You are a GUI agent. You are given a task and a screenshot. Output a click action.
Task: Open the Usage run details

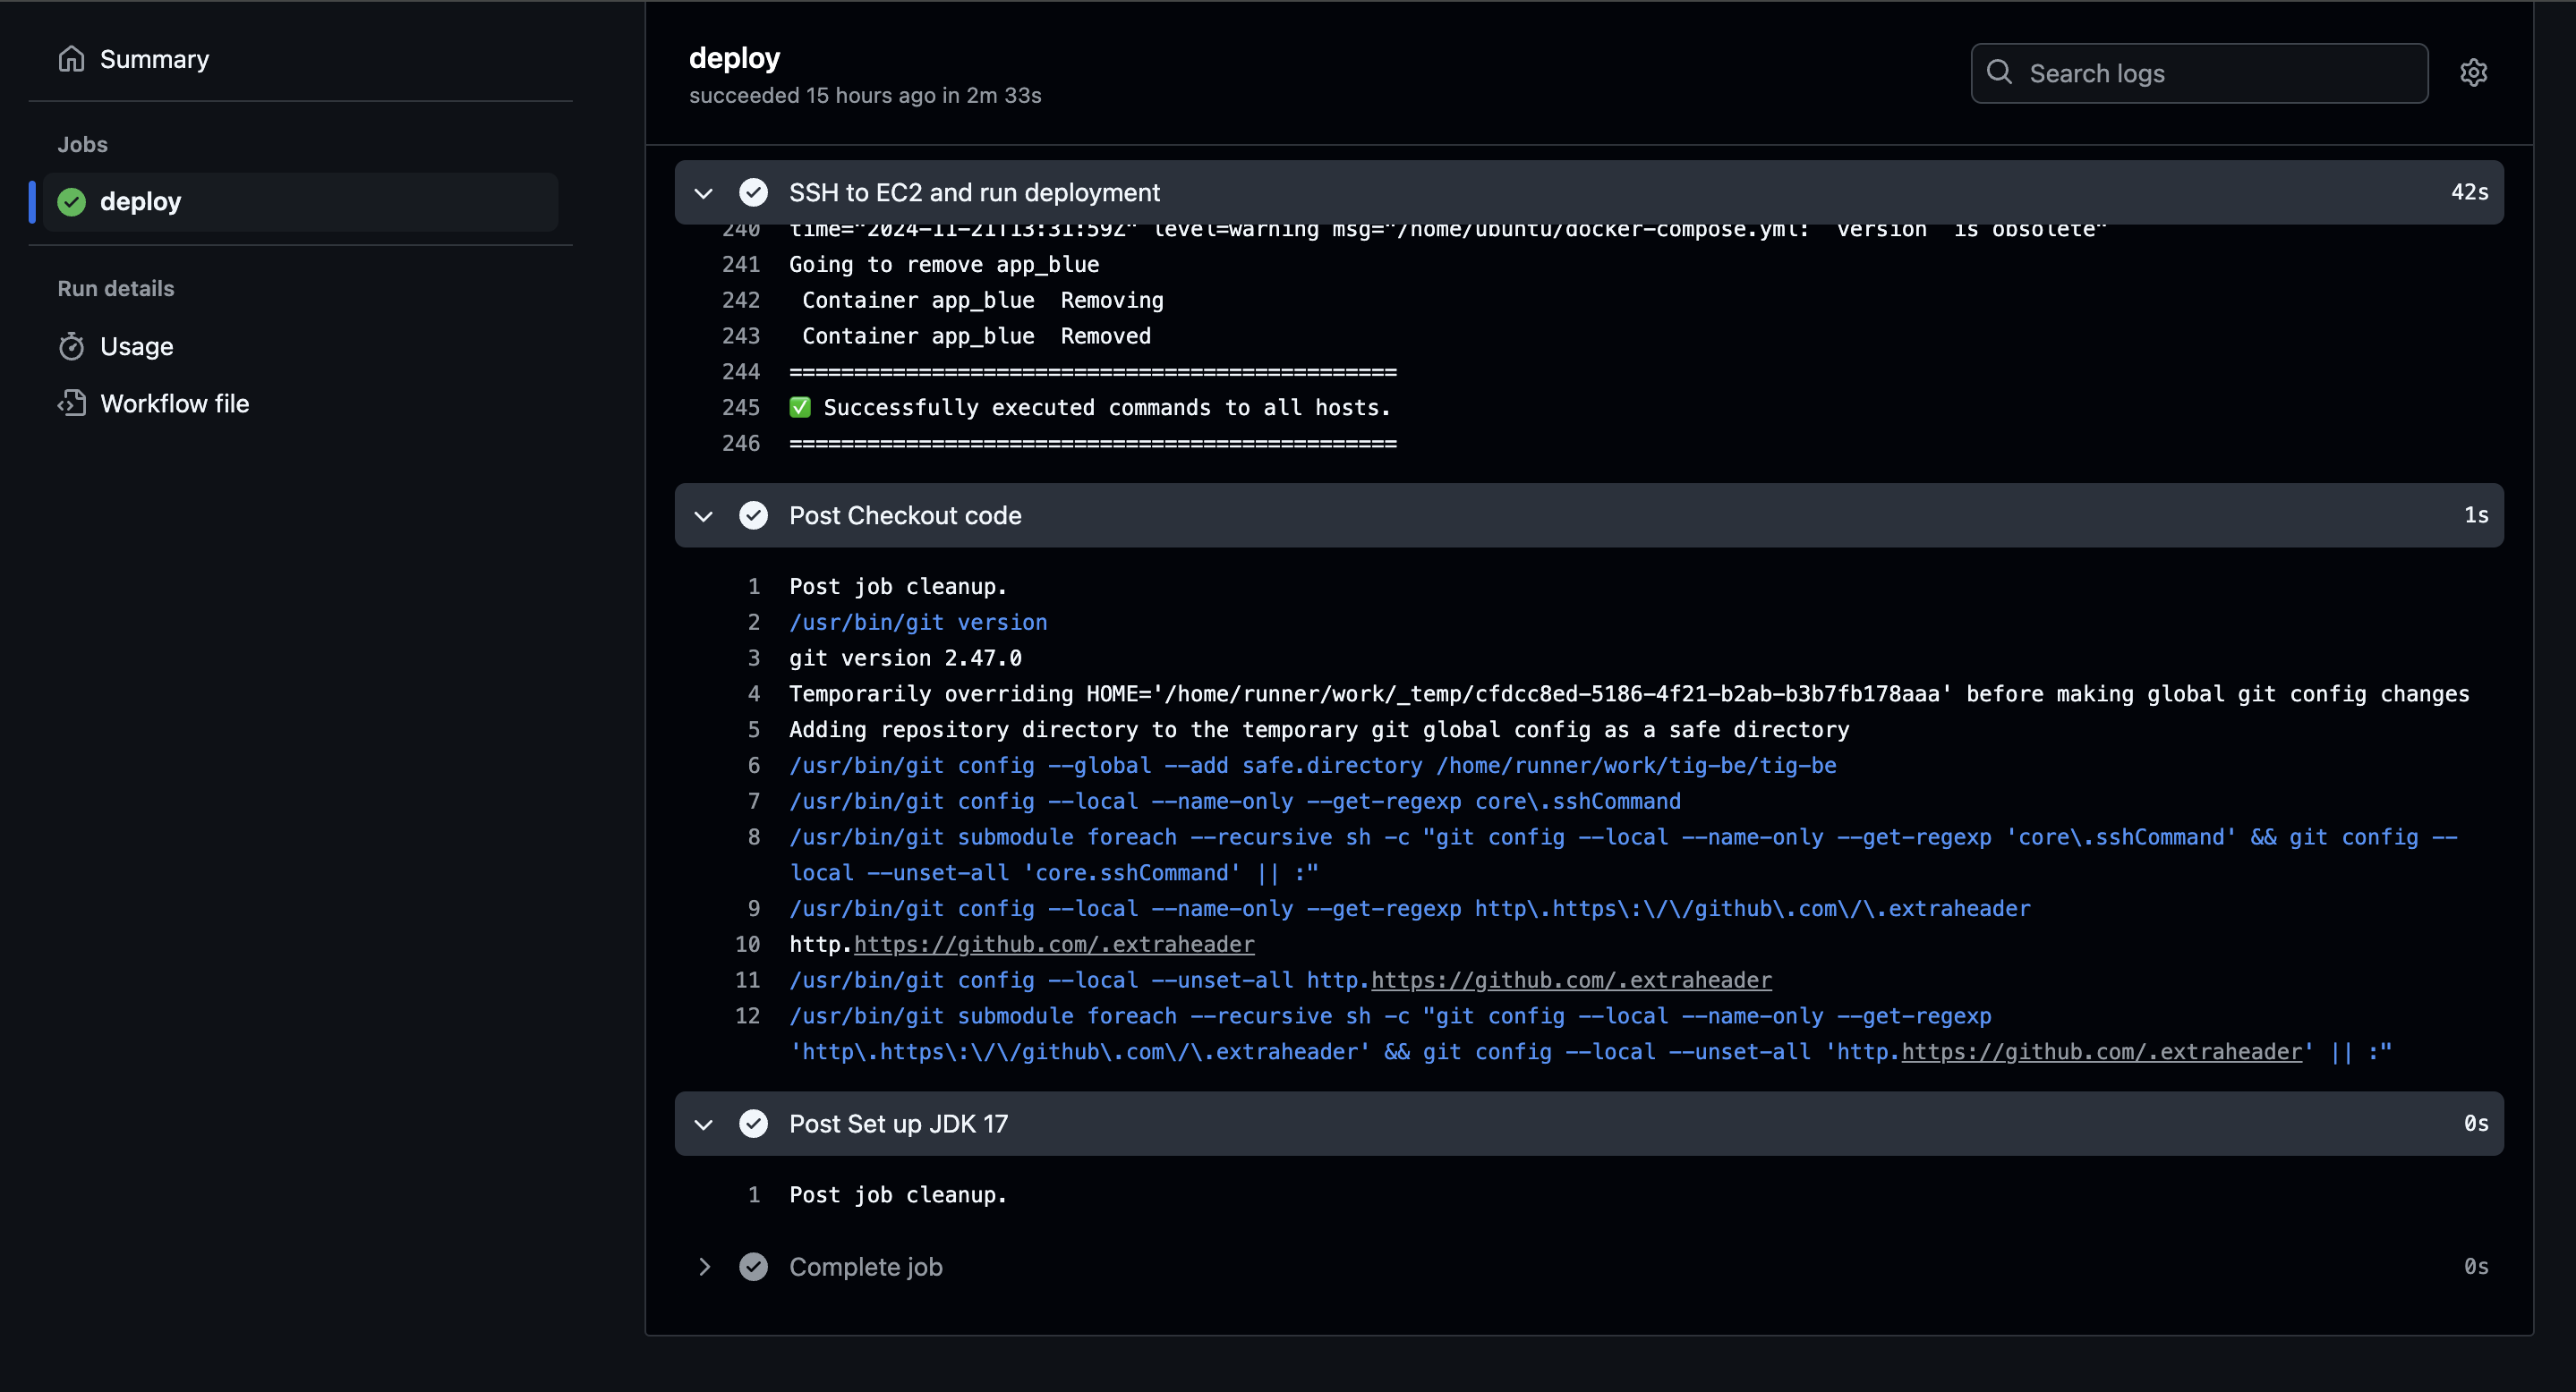pyautogui.click(x=137, y=347)
